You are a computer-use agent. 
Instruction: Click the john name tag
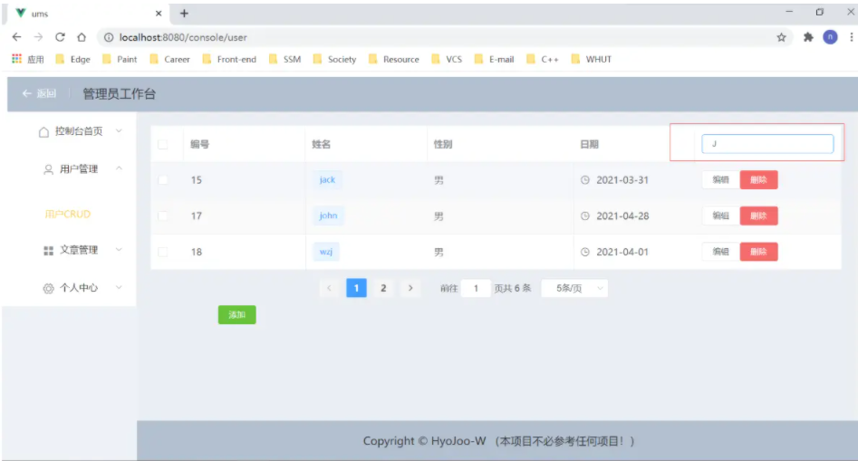328,216
